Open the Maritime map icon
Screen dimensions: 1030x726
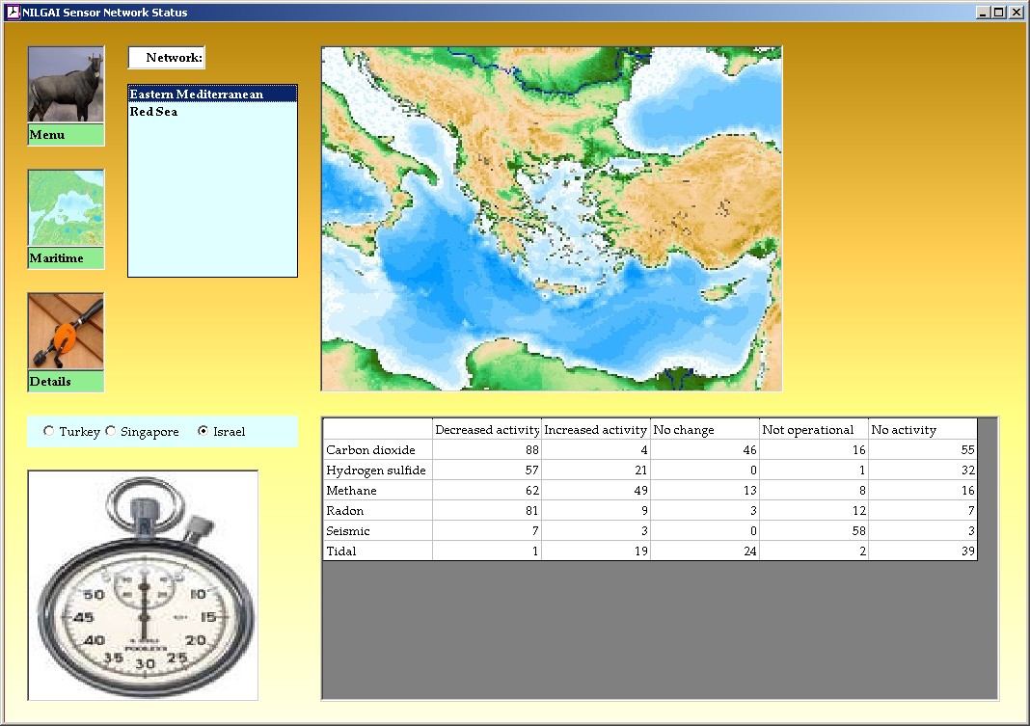66,209
